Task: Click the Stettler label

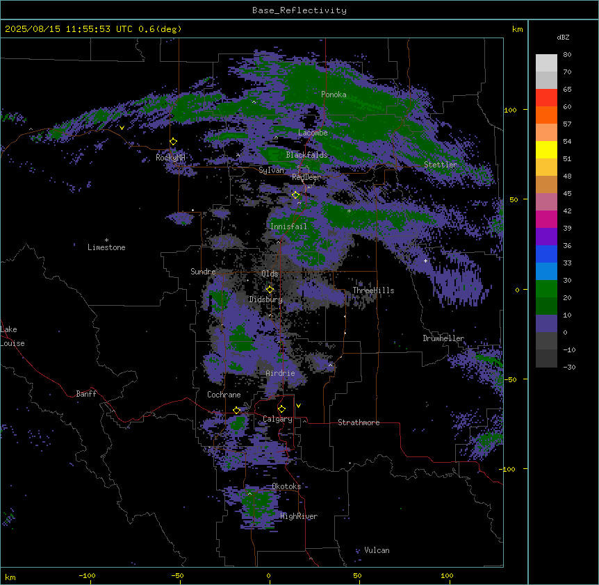Action: point(441,165)
